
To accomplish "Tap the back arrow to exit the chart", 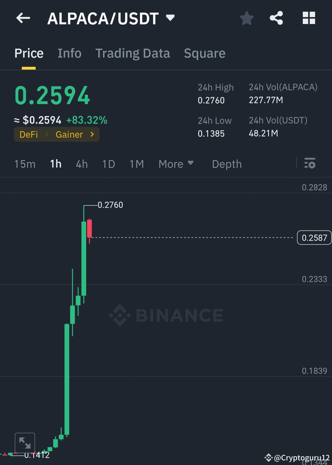I will tap(22, 18).
